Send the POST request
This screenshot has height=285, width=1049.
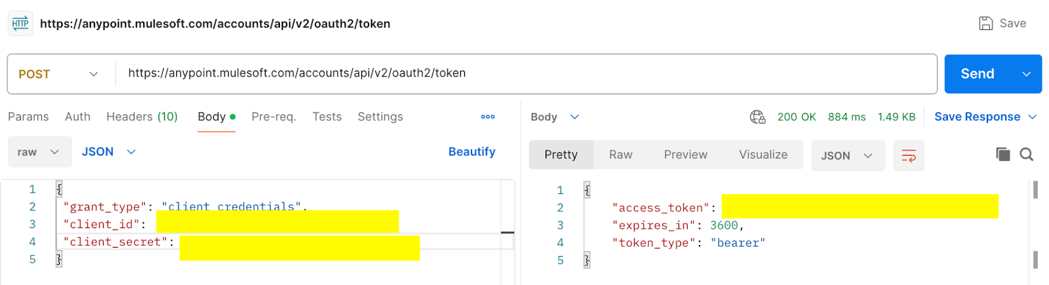[x=978, y=74]
